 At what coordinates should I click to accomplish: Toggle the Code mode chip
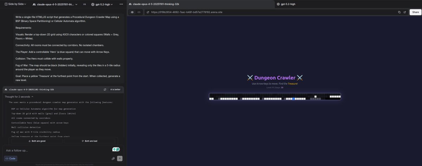pos(10,158)
